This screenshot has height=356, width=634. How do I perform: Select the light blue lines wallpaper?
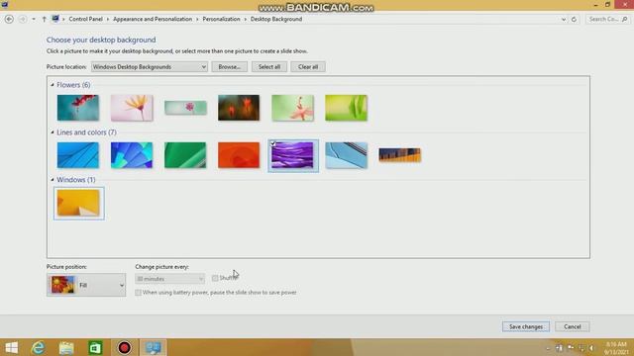point(77,155)
